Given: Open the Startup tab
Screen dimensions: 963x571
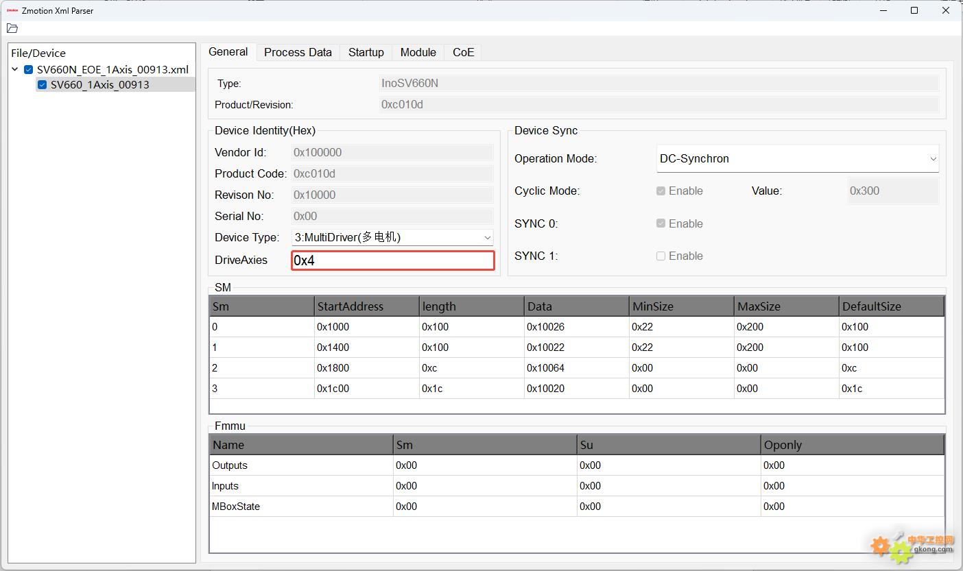Looking at the screenshot, I should [x=366, y=52].
